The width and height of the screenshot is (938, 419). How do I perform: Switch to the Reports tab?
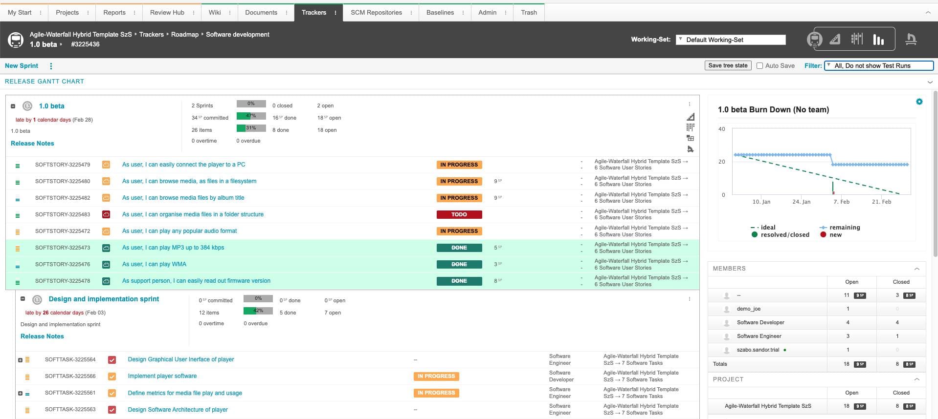click(114, 13)
